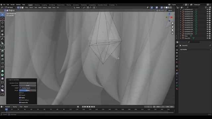Open the Global transform orientation dropdown

coord(78,8)
